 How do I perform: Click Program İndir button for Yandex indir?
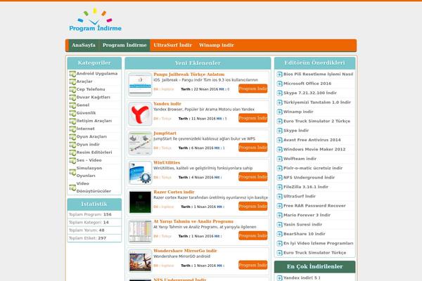253,118
